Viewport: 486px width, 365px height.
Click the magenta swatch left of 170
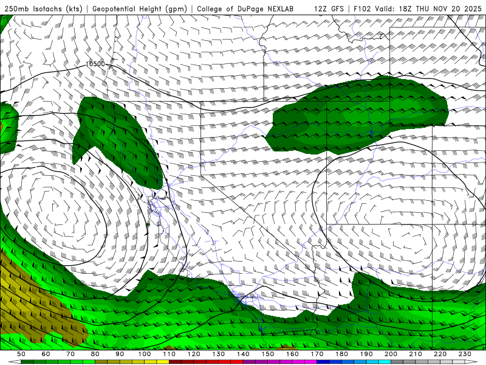coord(311,362)
